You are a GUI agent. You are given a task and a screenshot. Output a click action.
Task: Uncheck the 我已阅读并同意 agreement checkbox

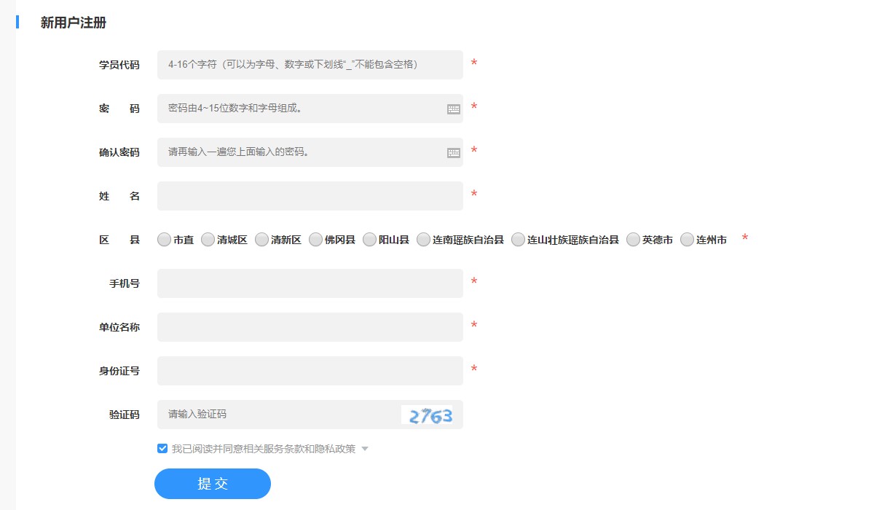pyautogui.click(x=162, y=447)
